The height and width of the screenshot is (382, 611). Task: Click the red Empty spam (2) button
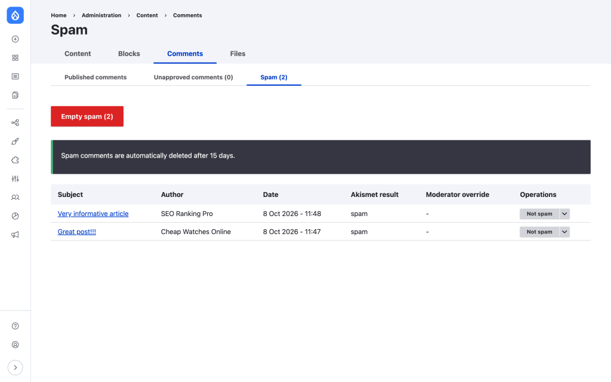click(x=87, y=116)
